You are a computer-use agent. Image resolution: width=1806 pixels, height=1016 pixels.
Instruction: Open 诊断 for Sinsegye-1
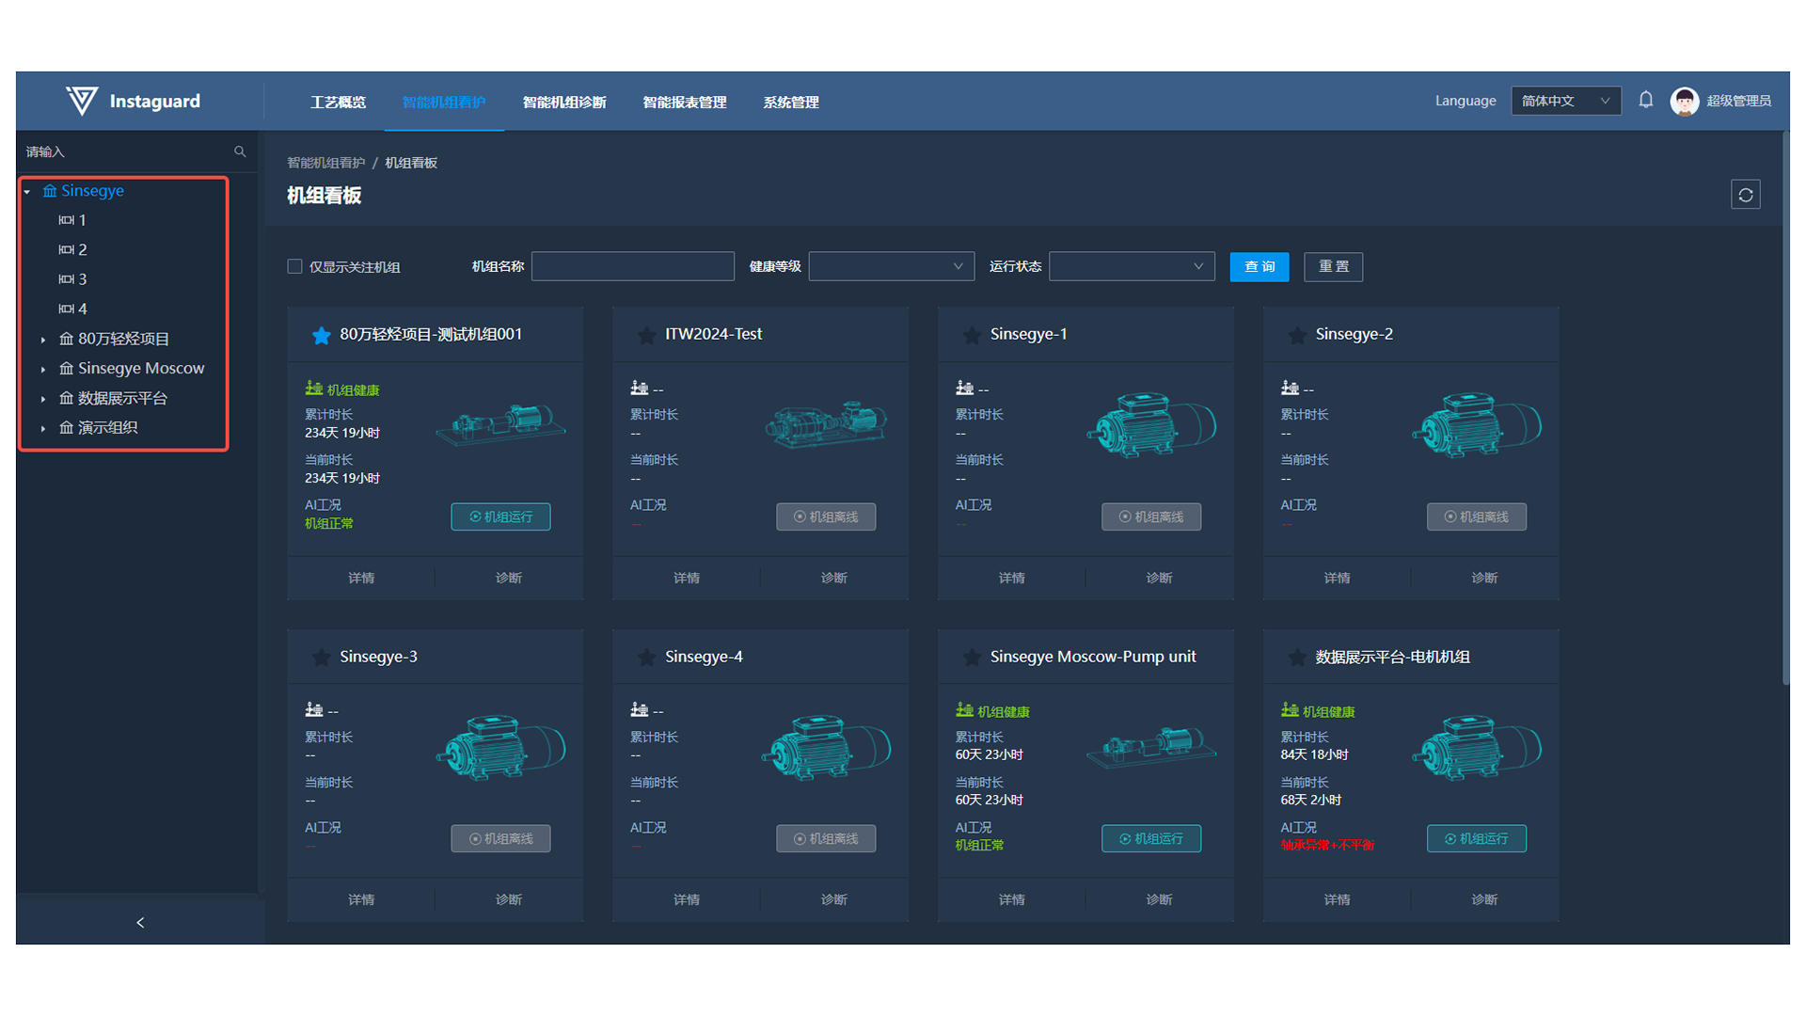point(1159,578)
